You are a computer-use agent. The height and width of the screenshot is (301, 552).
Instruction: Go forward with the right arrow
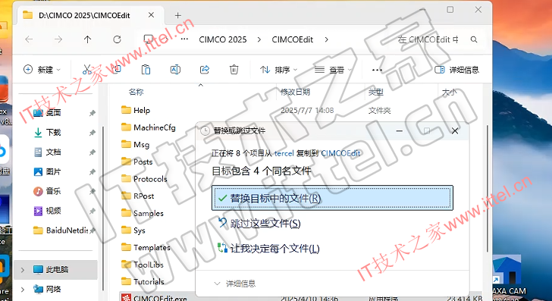[x=58, y=39]
